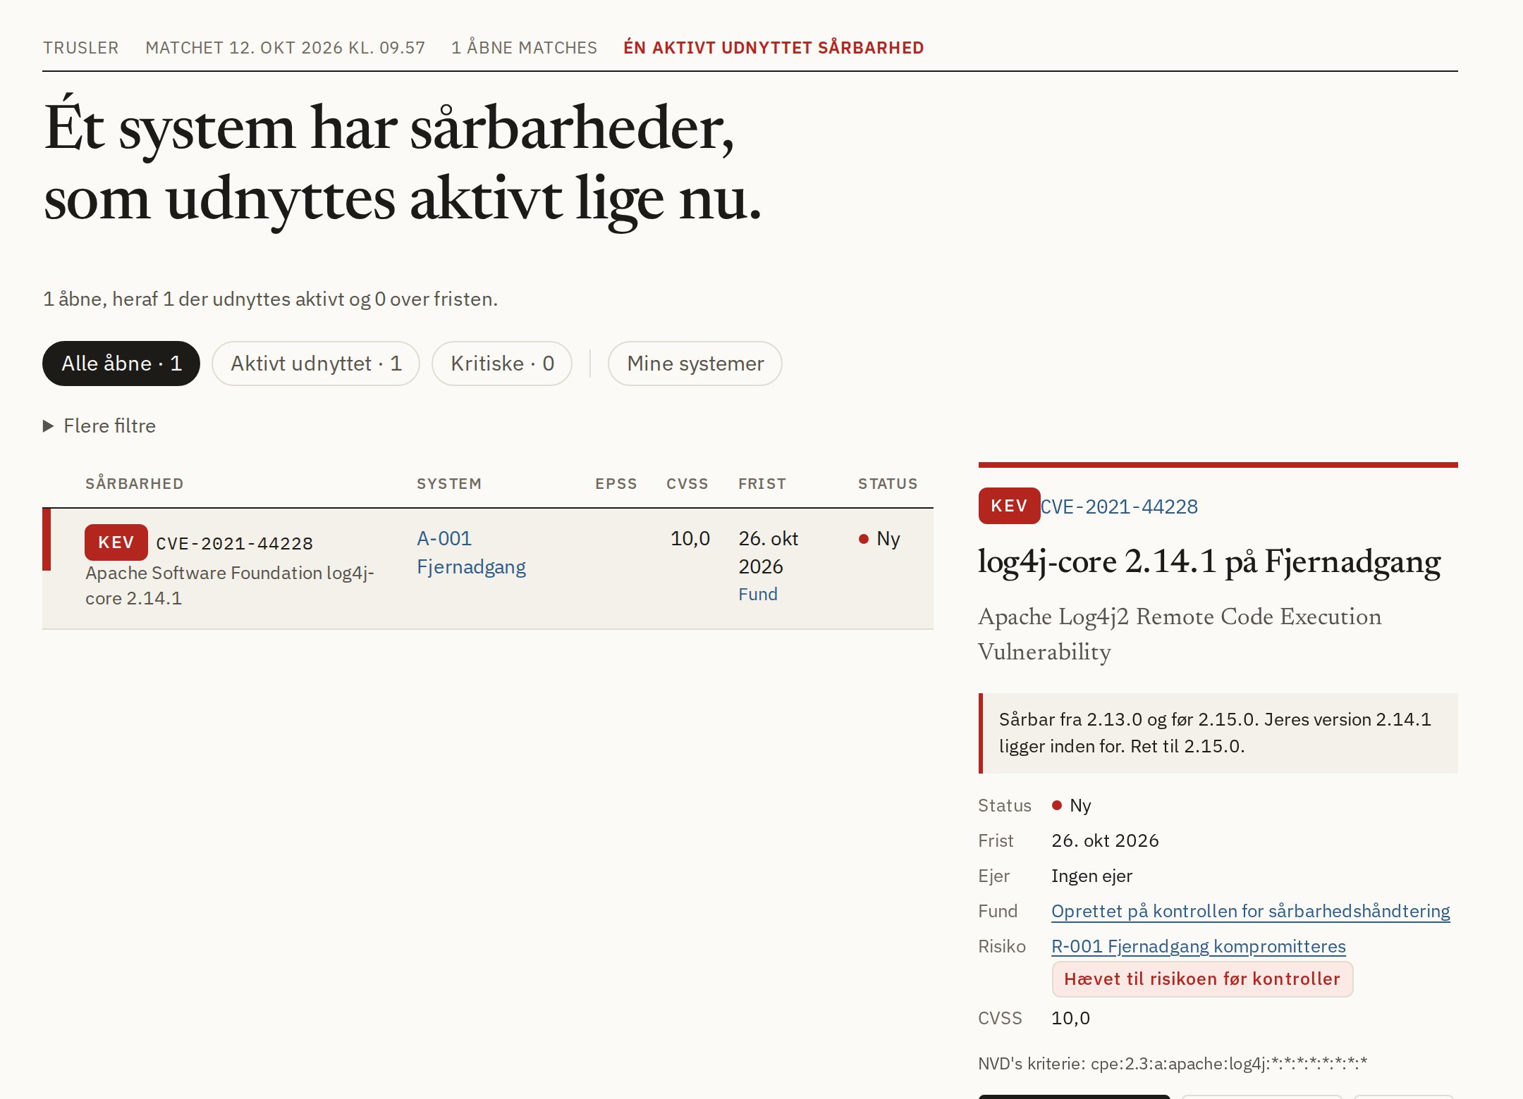
Task: Sort by the EPSS column header
Action: (x=616, y=484)
